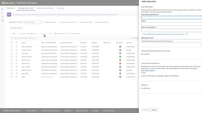Sort by the Expires column header

[94, 43]
